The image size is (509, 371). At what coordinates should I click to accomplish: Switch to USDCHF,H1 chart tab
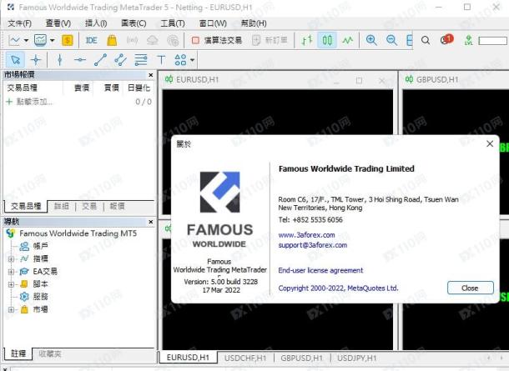245,358
